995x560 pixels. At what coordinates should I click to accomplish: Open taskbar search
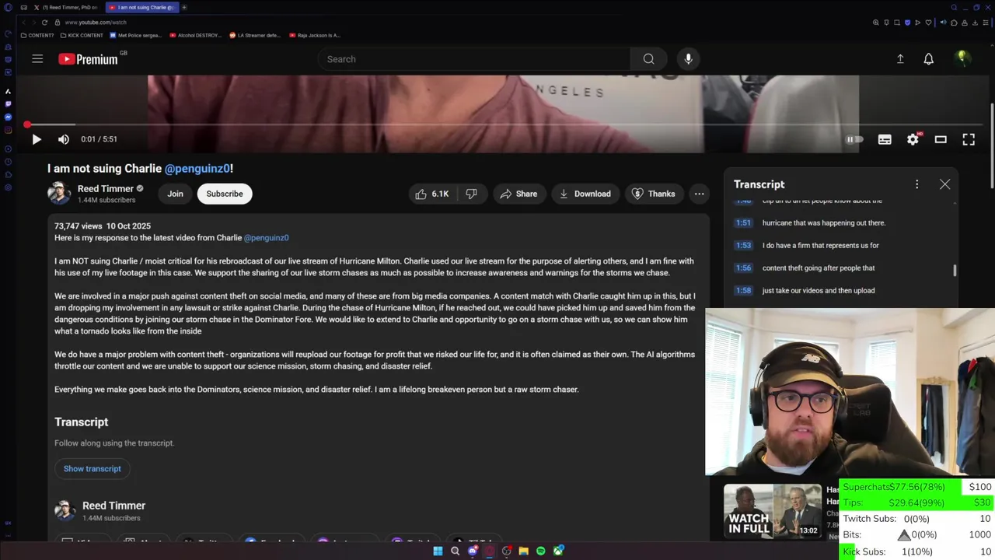(x=455, y=551)
